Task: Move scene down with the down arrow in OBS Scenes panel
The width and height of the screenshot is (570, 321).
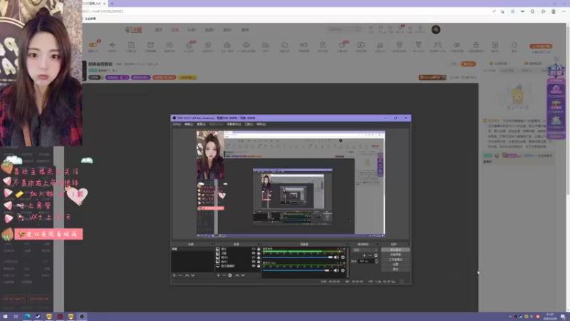Action: (192, 275)
